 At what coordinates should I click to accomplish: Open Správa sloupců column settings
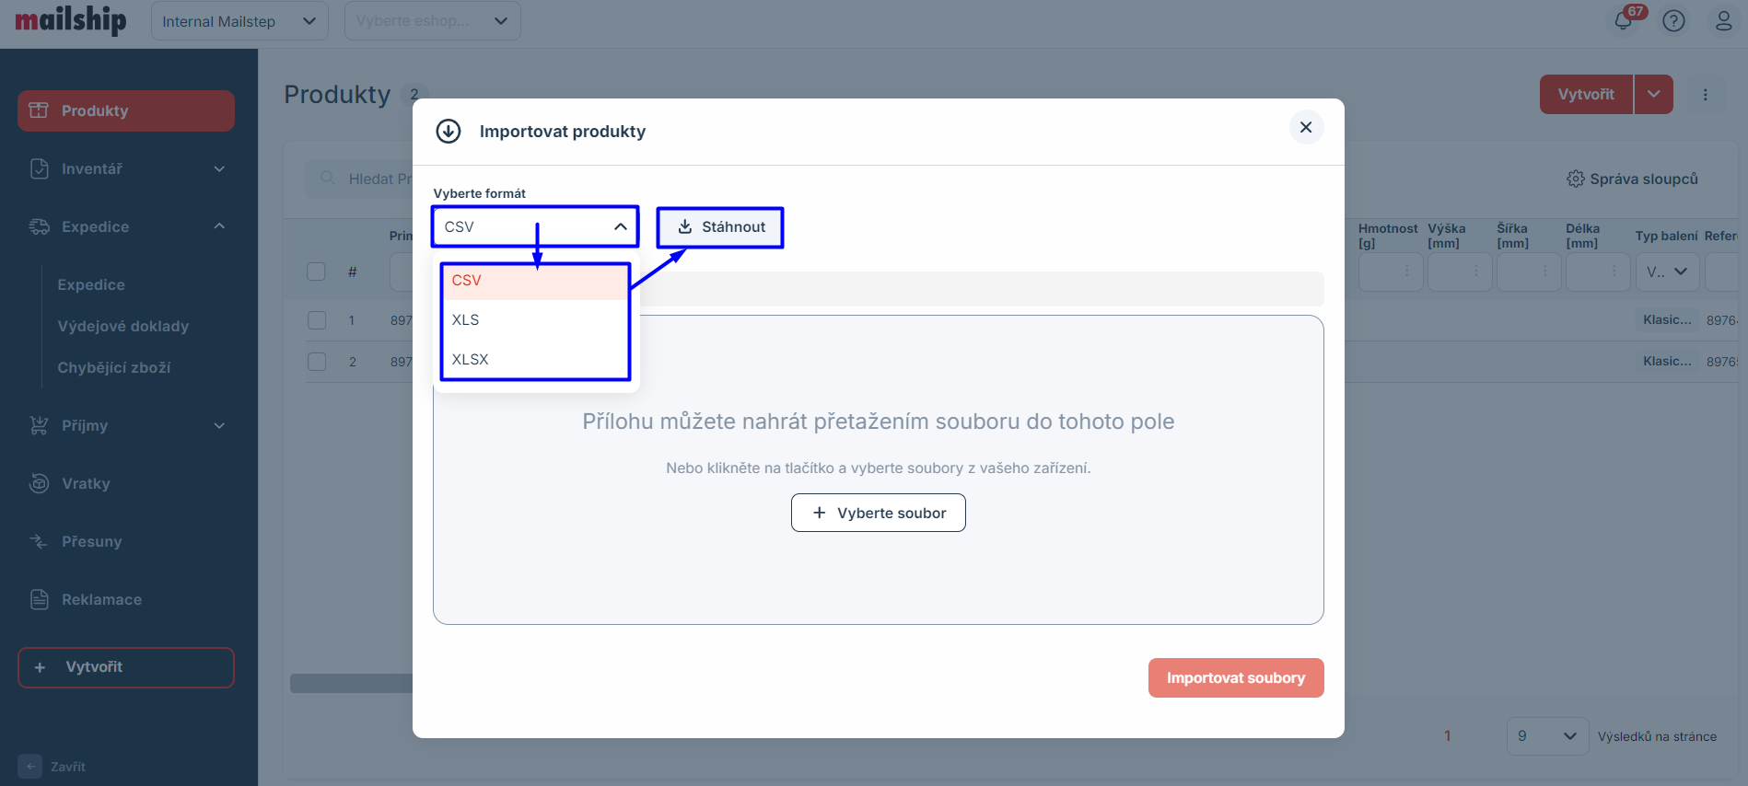(1632, 179)
